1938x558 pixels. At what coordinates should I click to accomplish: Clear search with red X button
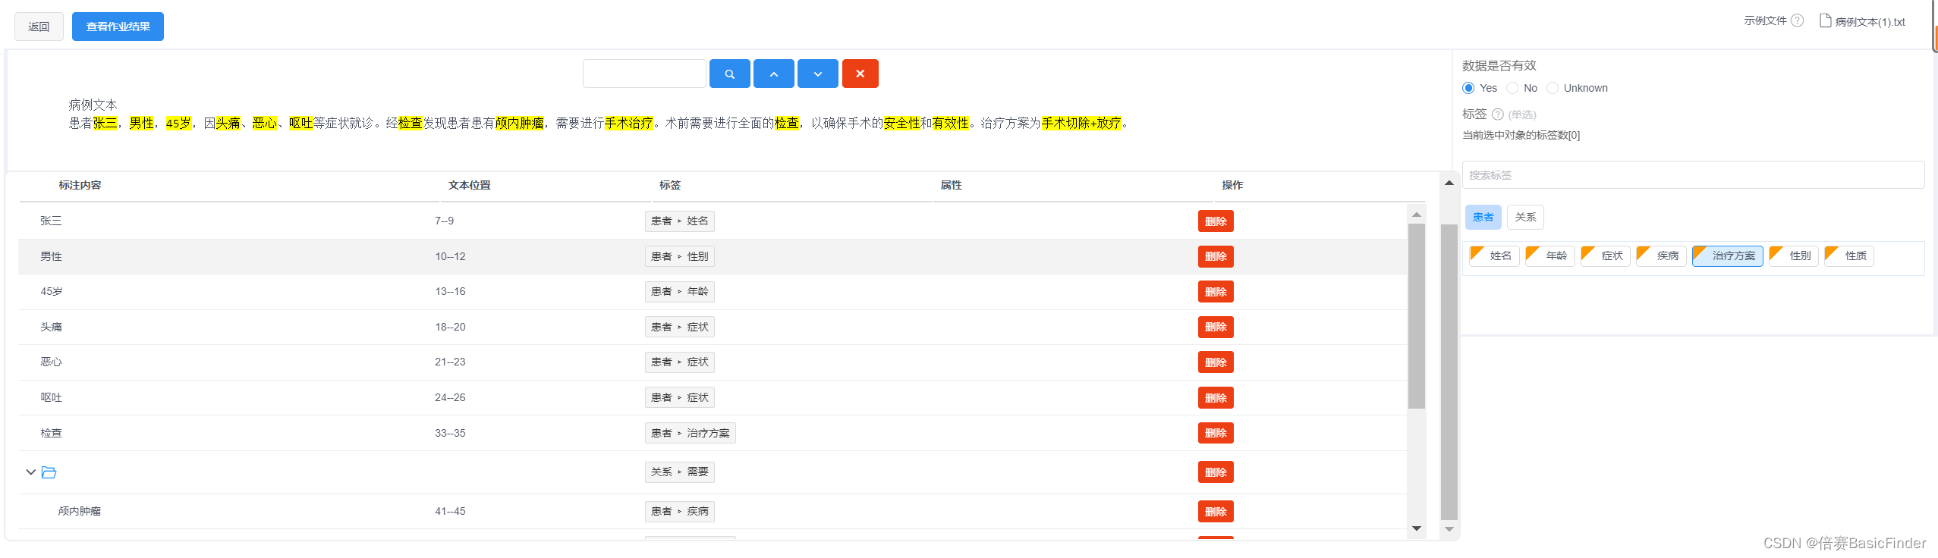click(x=860, y=74)
